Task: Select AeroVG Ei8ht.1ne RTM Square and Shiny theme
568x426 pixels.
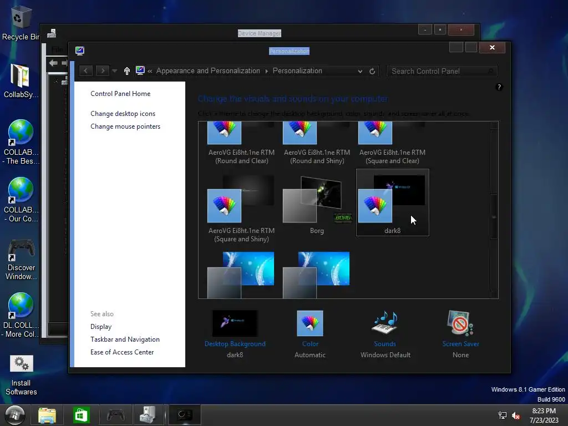Action: click(241, 209)
